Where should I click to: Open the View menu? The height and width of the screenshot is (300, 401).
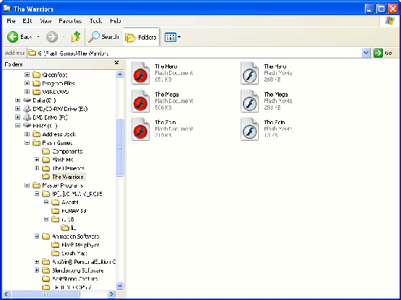(x=46, y=21)
